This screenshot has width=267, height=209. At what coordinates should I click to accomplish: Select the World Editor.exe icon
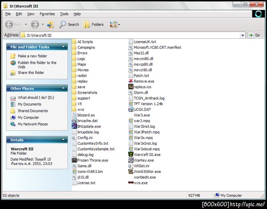(x=130, y=171)
